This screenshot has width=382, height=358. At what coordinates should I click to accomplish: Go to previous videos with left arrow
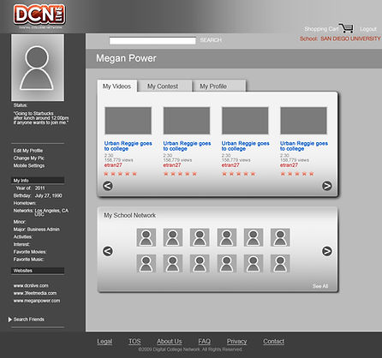pyautogui.click(x=108, y=186)
